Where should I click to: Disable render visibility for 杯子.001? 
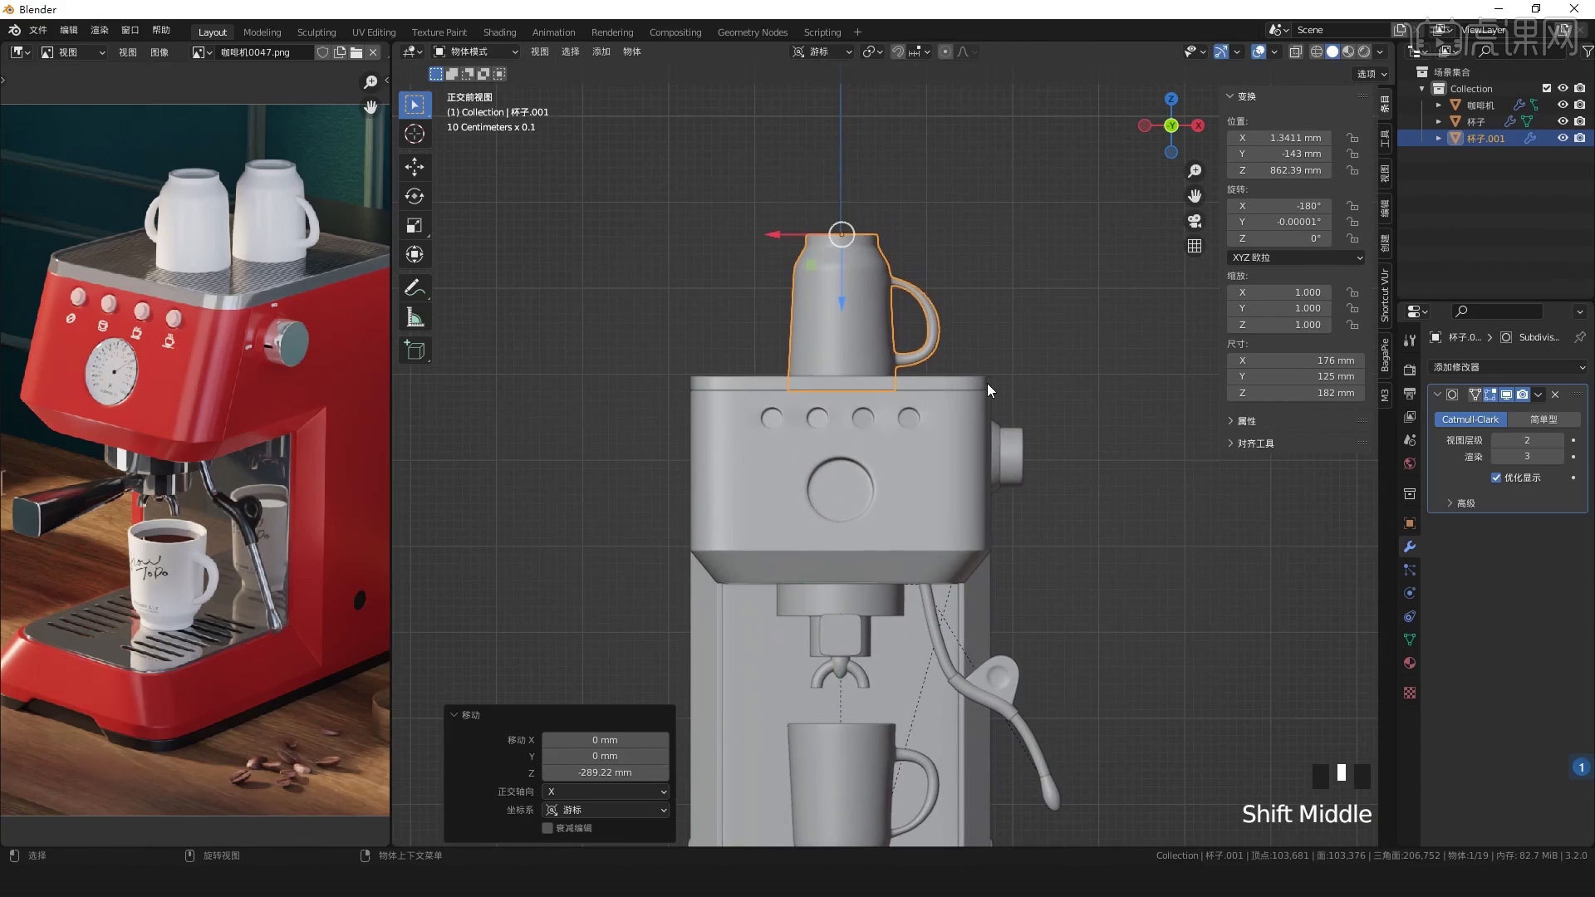tap(1581, 138)
